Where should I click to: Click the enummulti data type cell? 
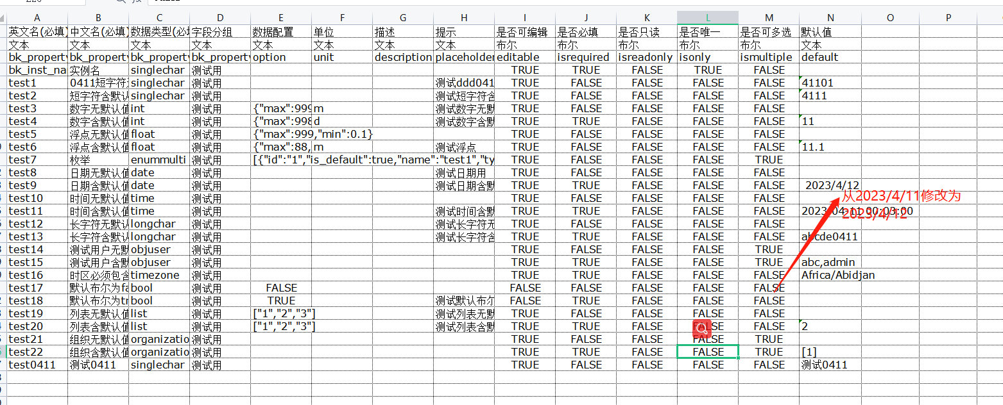pyautogui.click(x=159, y=160)
